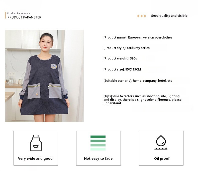
Task: Select the darkest green stripe
Action: click(x=98, y=137)
